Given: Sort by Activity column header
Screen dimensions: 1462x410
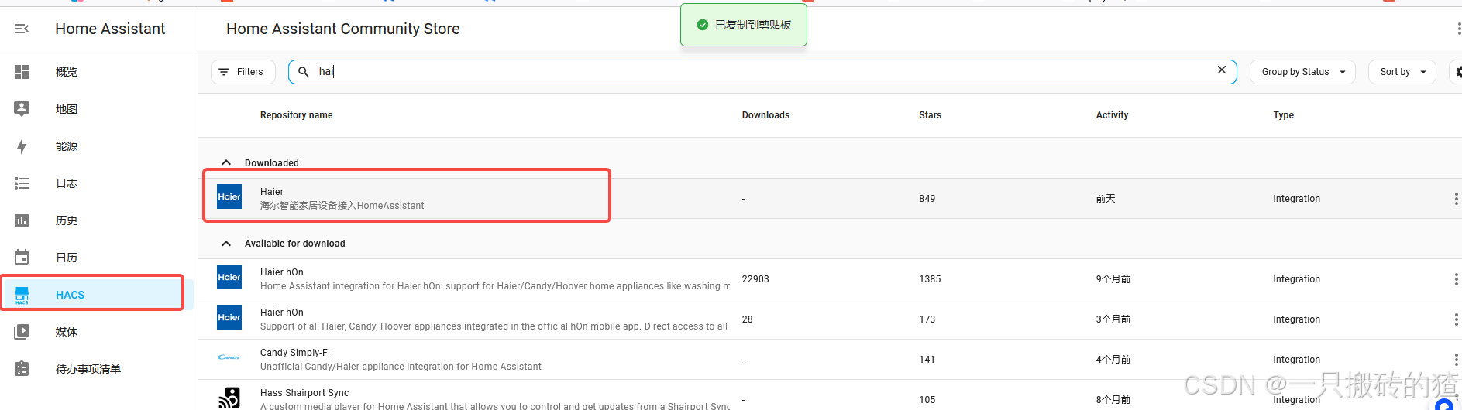Looking at the screenshot, I should pos(1112,115).
